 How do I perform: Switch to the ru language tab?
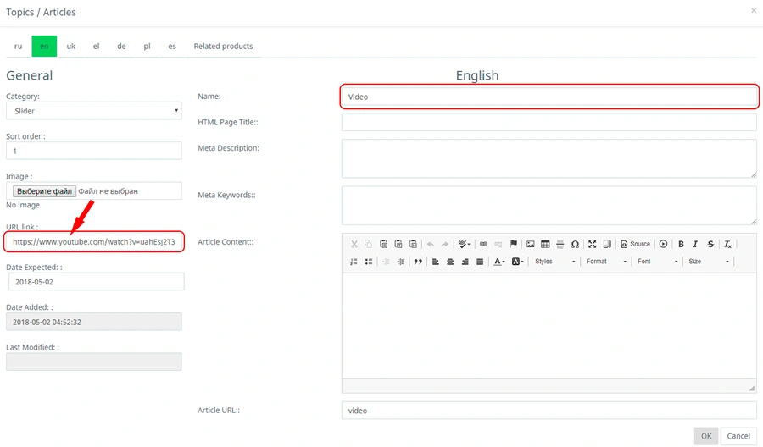click(19, 47)
